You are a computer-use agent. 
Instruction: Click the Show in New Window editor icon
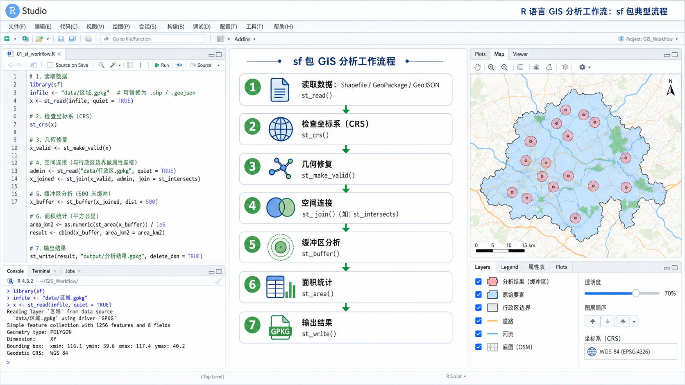coord(34,65)
